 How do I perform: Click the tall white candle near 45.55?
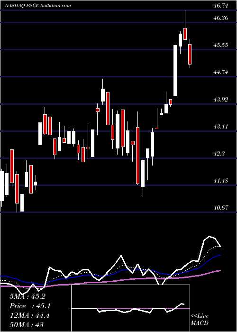click(175, 70)
